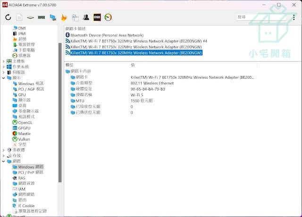Viewport: 302px width, 217px height.
Task: Select the Killer Wi-Fi 7 adapter #4
Action: coord(136,41)
